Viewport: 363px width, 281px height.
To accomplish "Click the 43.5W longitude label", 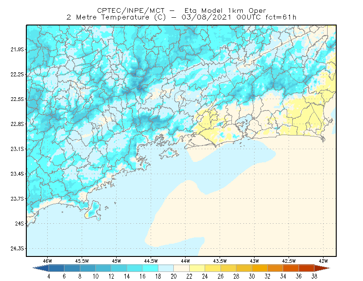I will [220, 261].
